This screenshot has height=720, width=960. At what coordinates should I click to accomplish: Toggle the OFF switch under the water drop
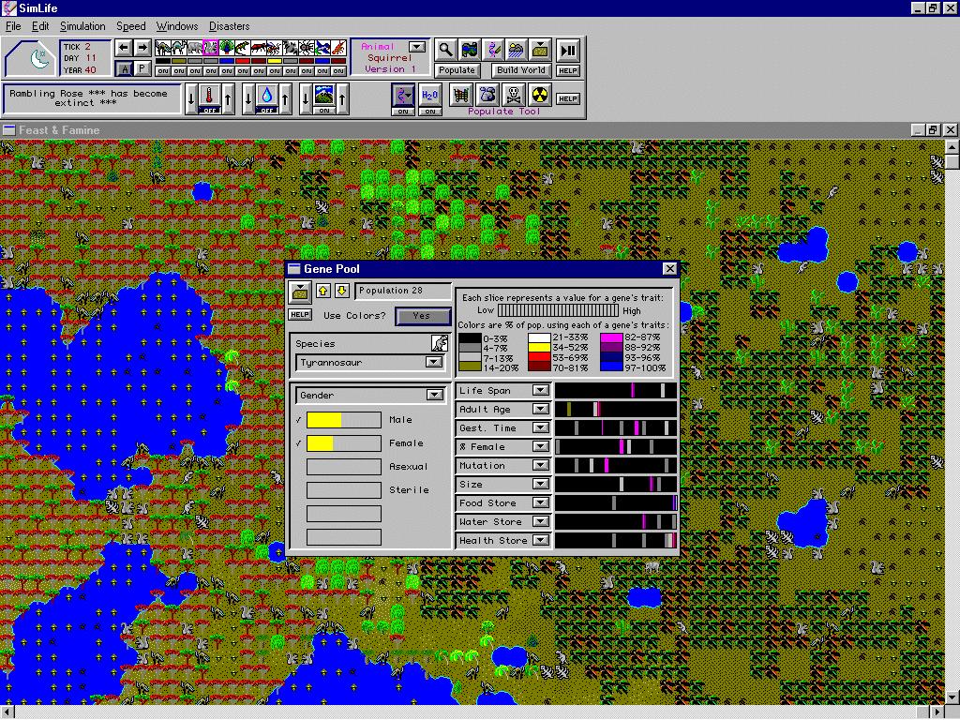[x=267, y=111]
